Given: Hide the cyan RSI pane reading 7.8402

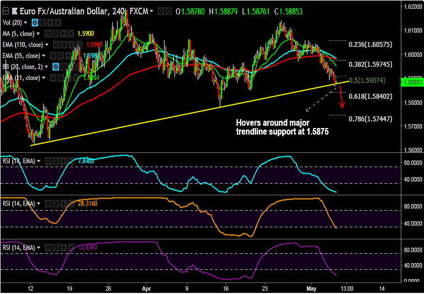Looking at the screenshot, I should pyautogui.click(x=48, y=161).
